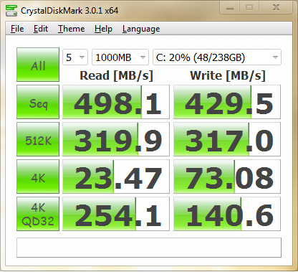Open the File menu

17,29
